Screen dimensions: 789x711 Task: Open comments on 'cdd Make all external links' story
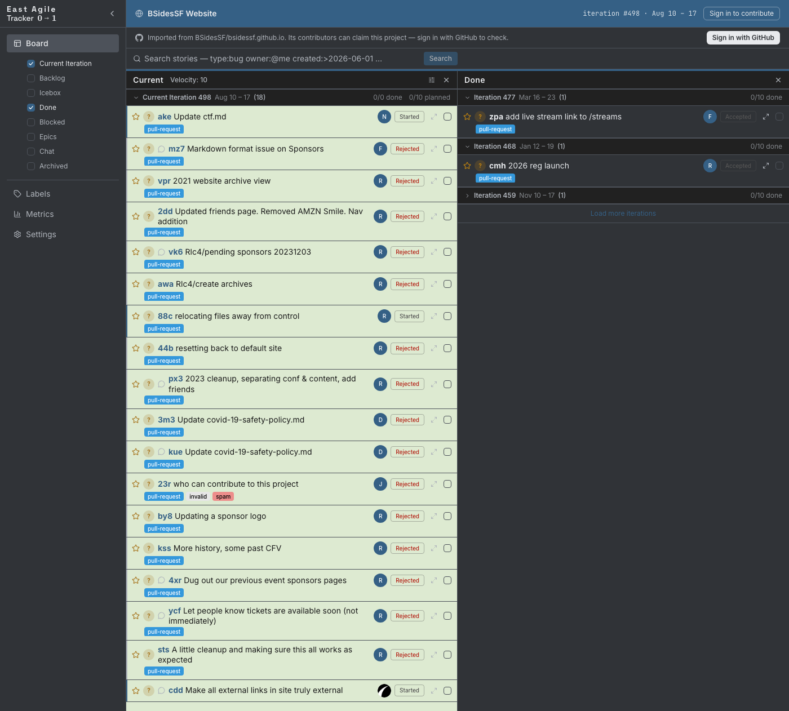coord(161,691)
